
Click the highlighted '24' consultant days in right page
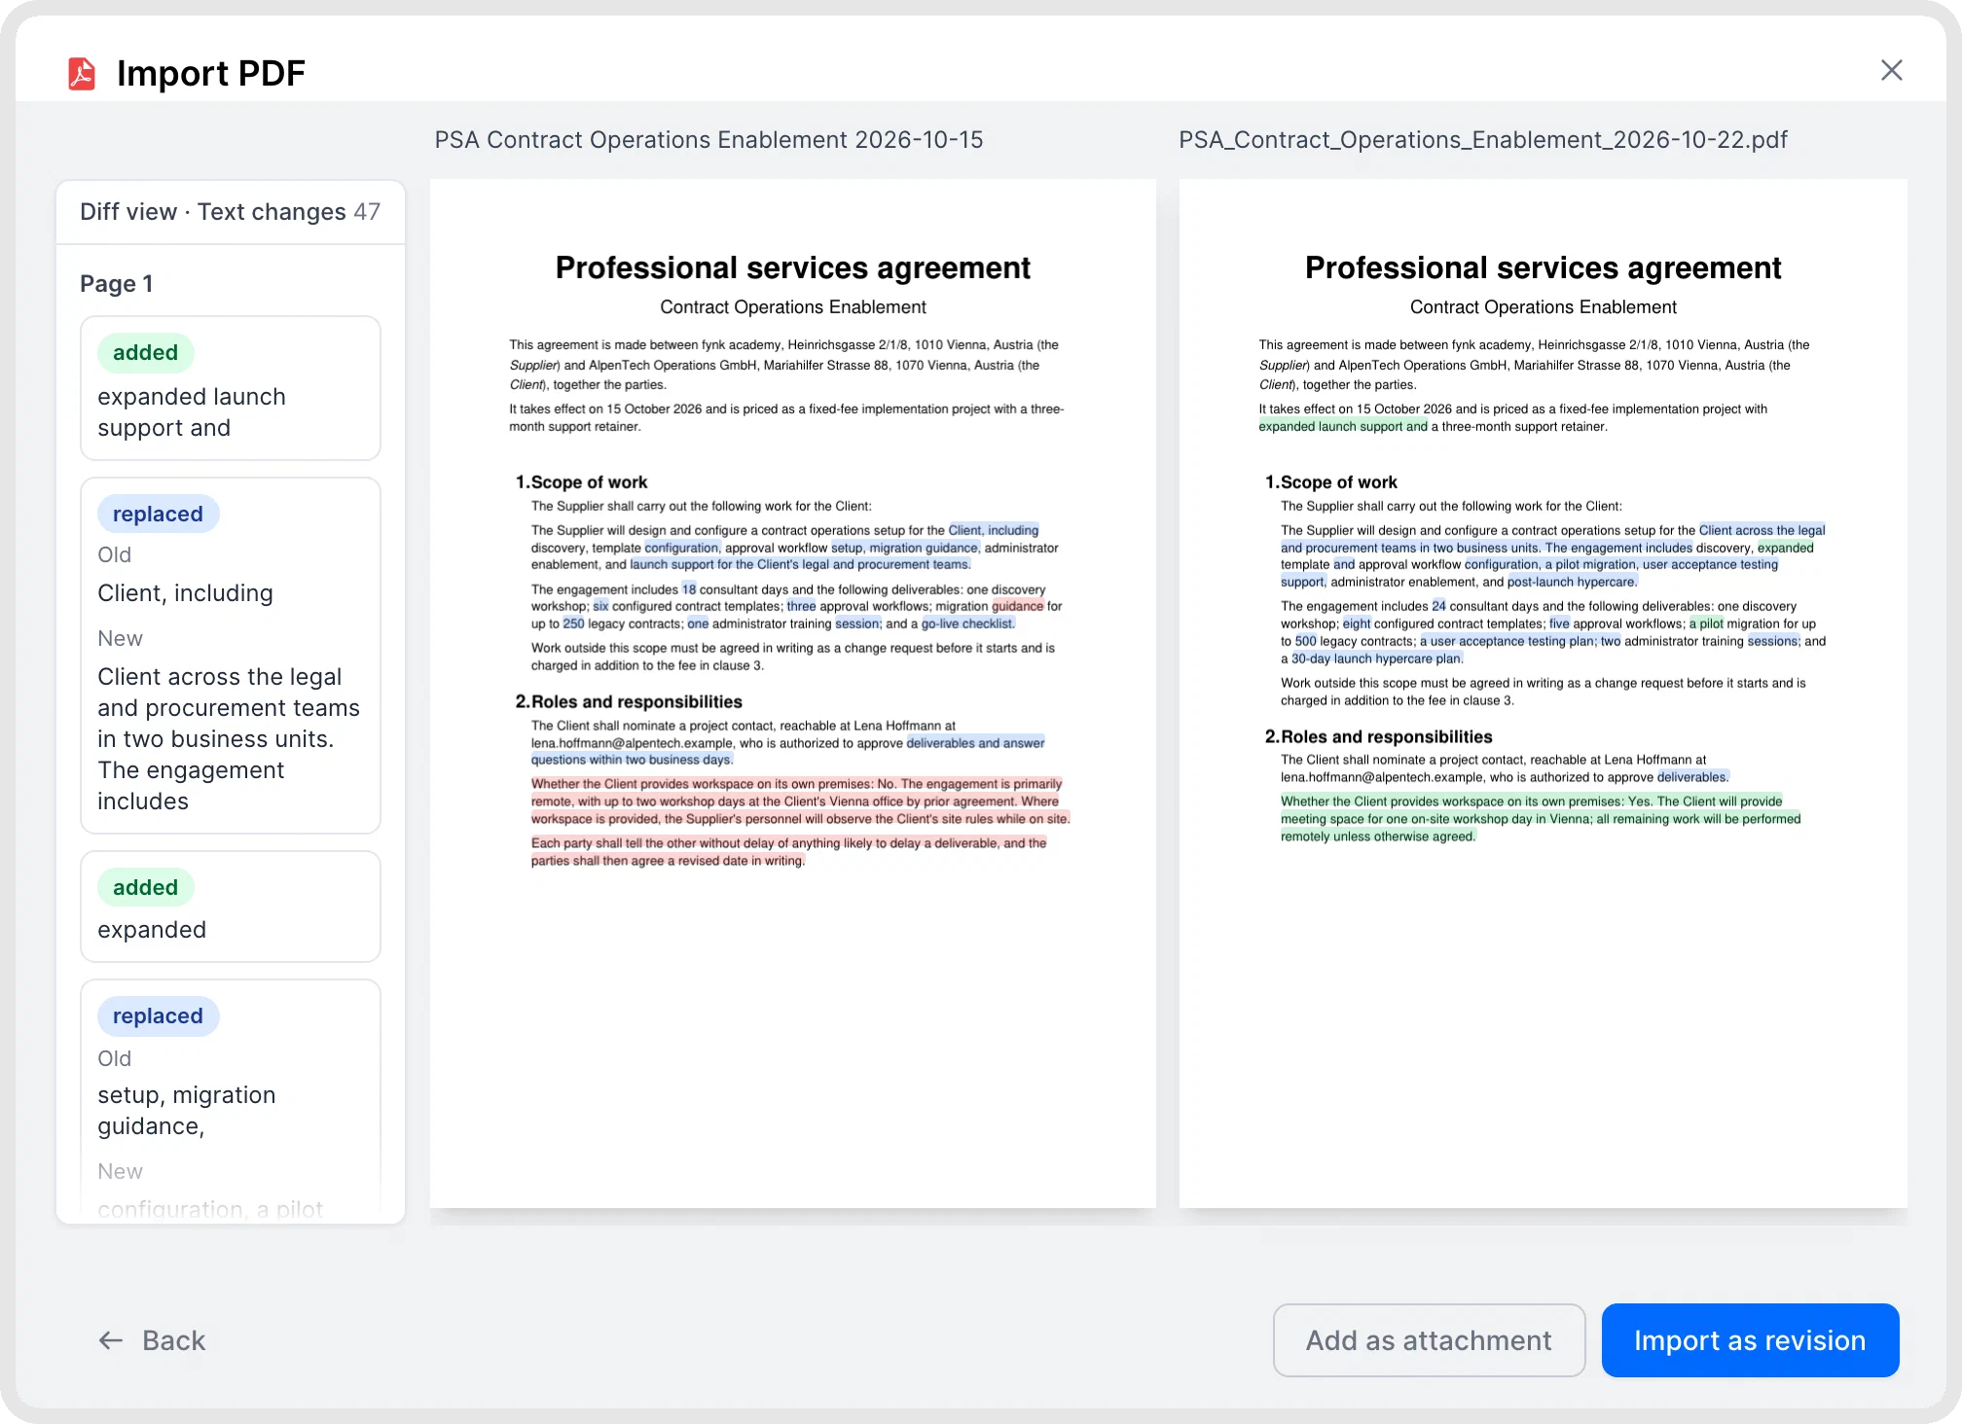[1438, 606]
